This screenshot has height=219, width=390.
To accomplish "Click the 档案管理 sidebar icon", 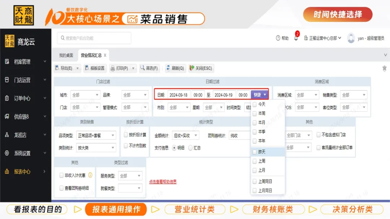I will point(7,62).
